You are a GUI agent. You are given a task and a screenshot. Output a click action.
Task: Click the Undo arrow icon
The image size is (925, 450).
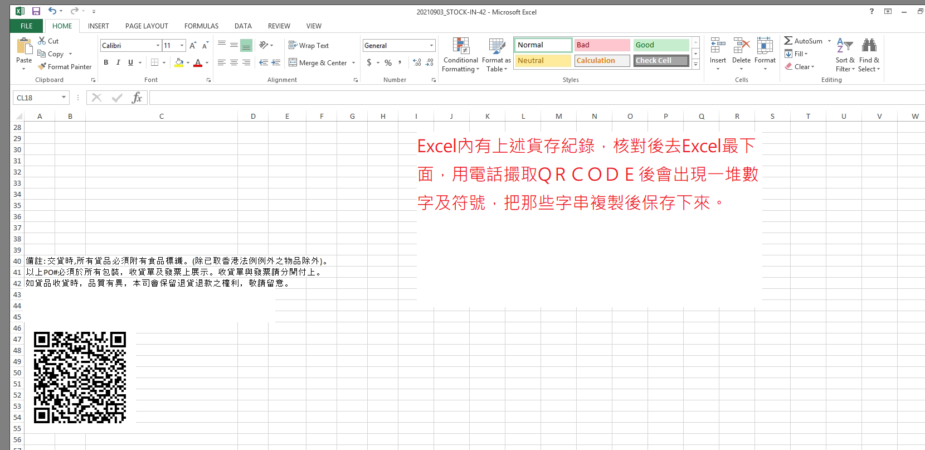tap(52, 11)
